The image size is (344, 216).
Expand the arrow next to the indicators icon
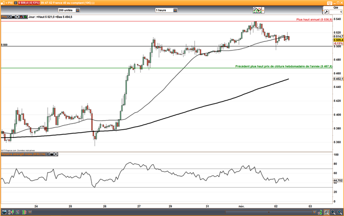(263, 10)
